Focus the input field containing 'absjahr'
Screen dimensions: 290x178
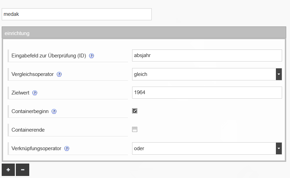click(x=207, y=56)
